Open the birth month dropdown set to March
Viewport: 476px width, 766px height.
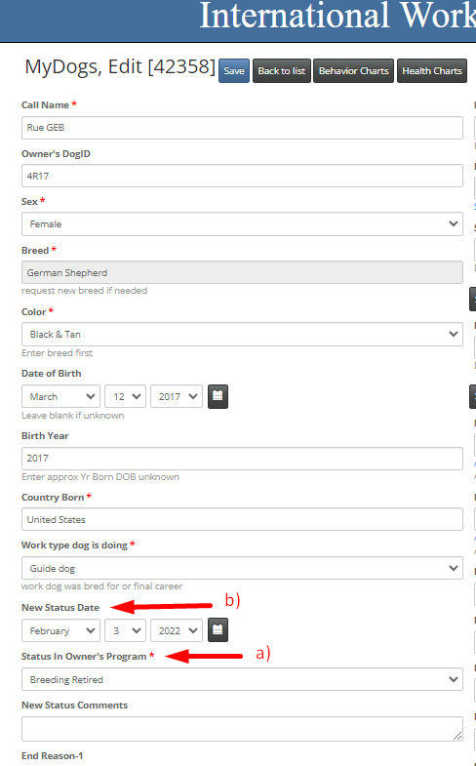(61, 397)
